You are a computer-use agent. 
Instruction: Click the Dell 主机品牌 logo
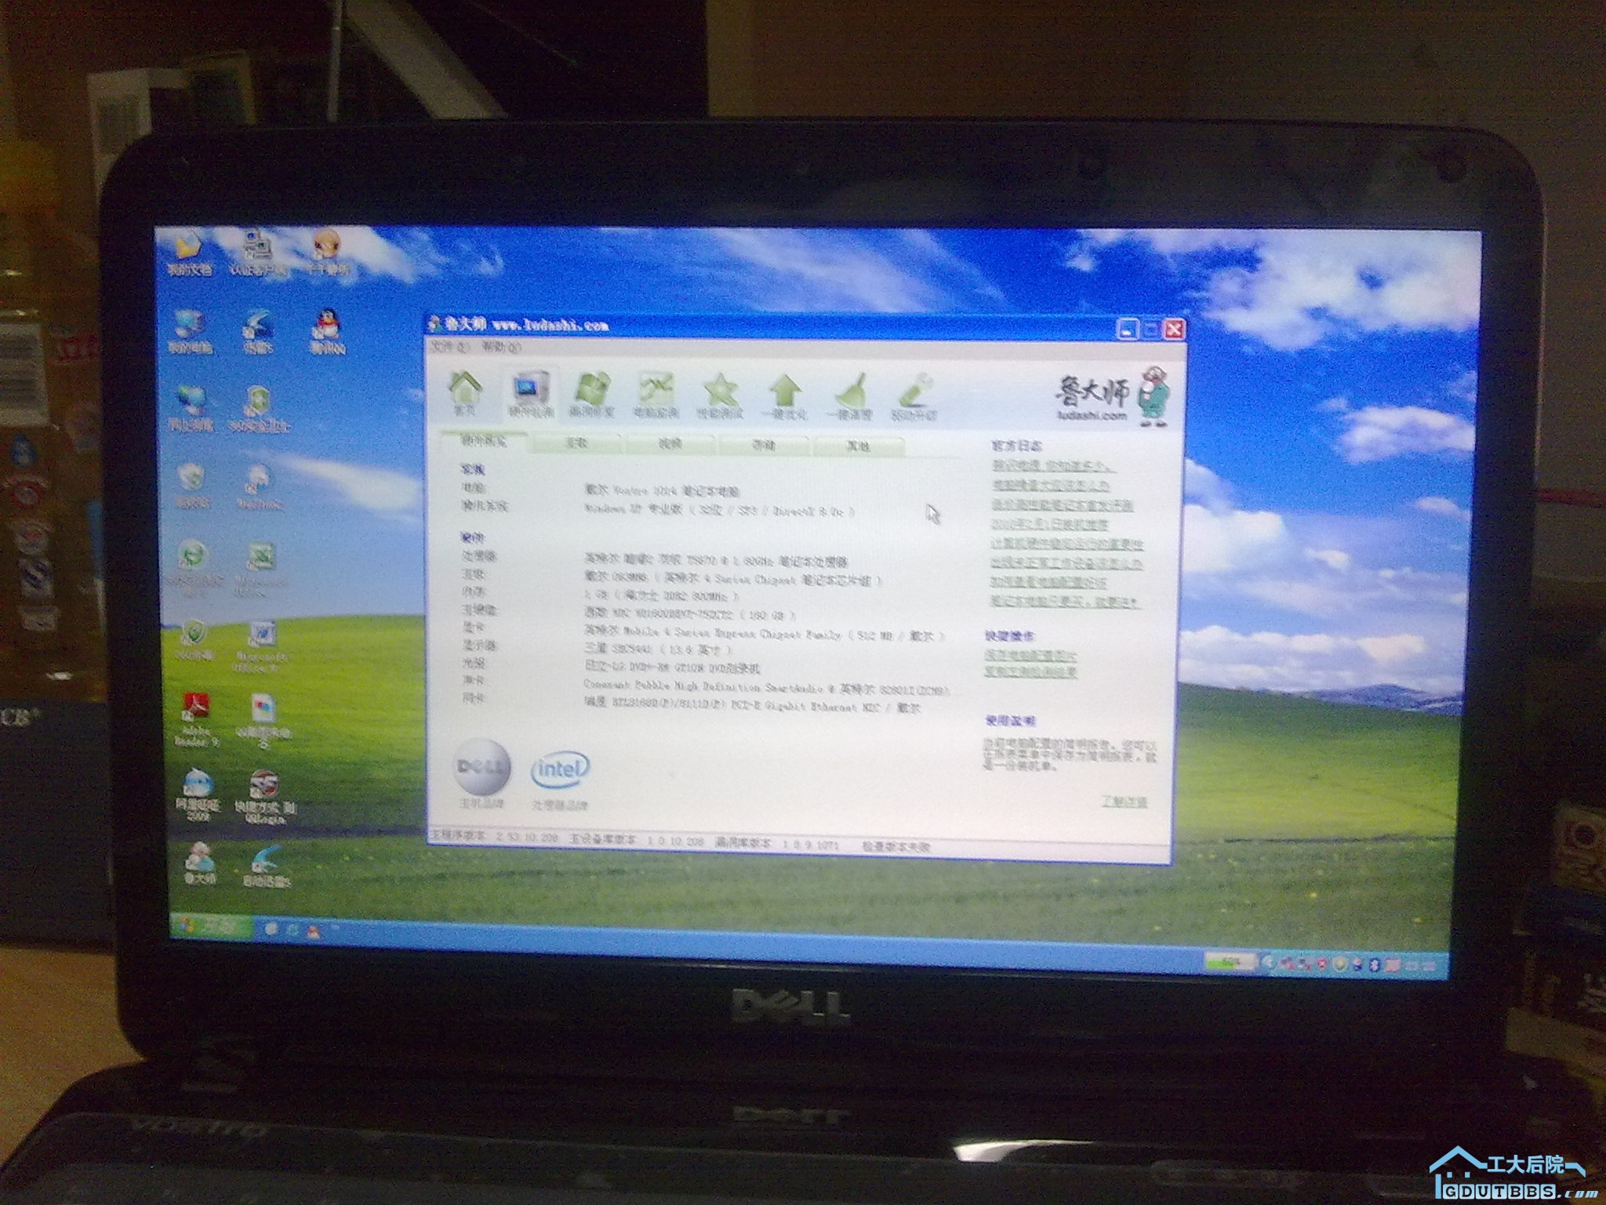pos(481,774)
